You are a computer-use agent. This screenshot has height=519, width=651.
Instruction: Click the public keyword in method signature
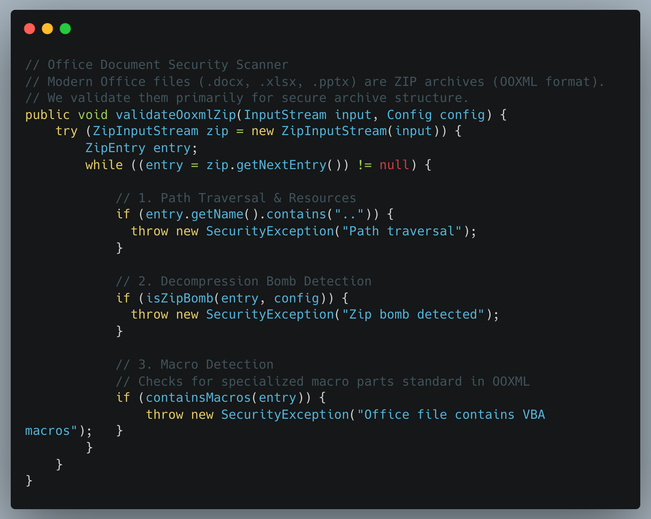(x=47, y=115)
